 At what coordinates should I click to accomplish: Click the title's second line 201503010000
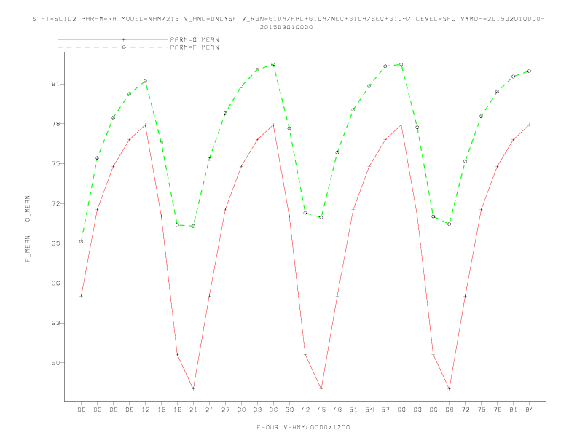tap(286, 27)
